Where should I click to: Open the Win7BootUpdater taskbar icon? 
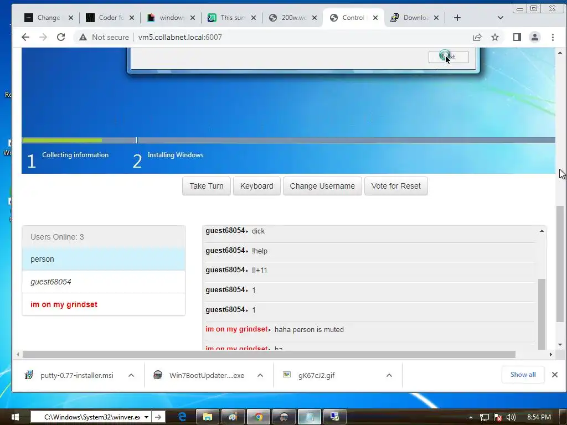tap(284, 417)
